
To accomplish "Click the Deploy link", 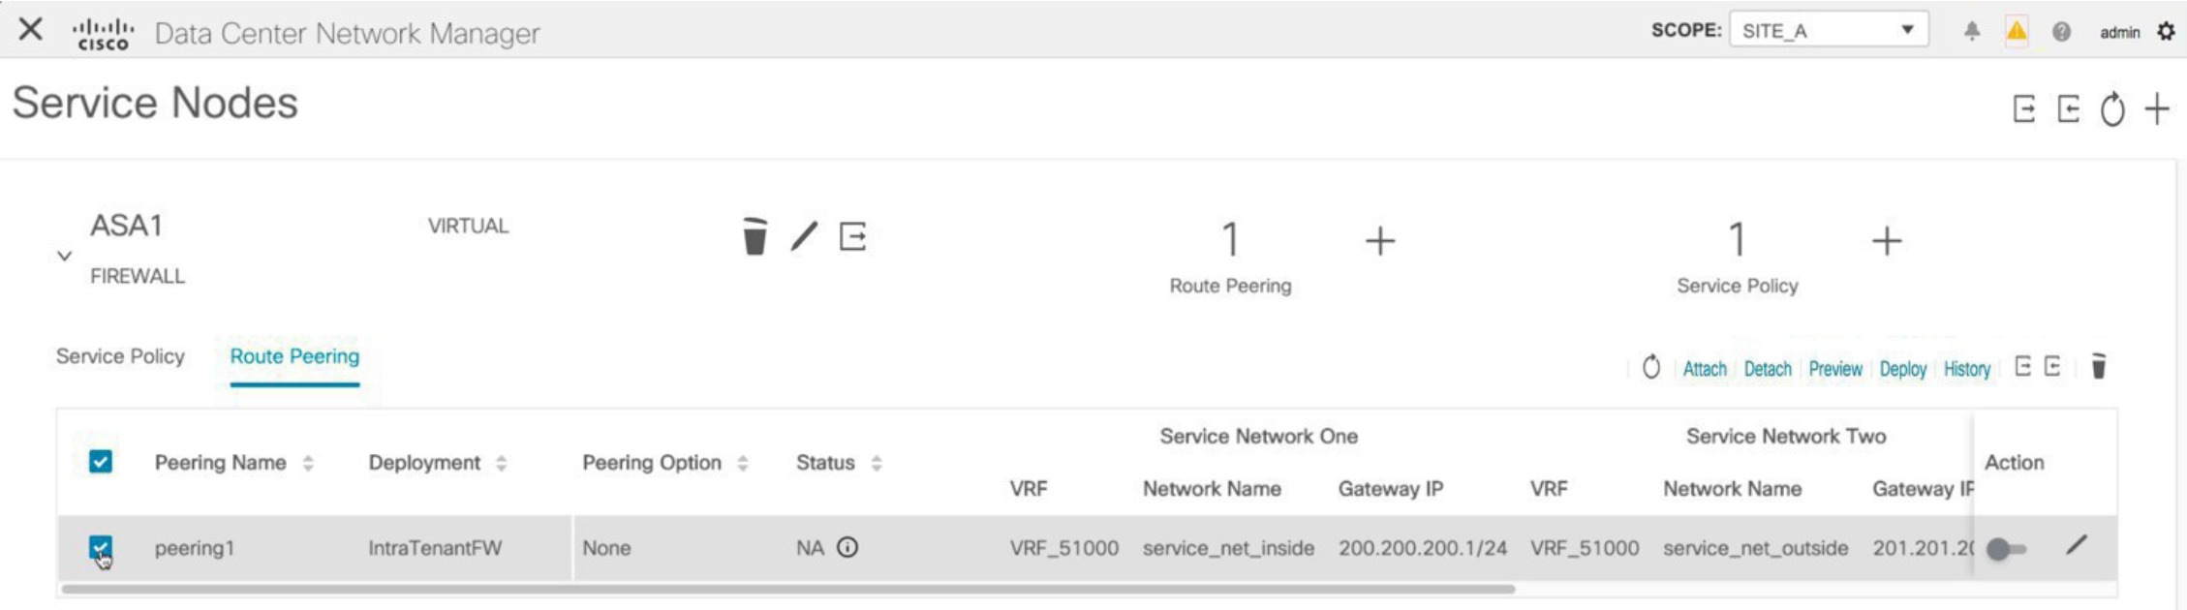I will coord(1902,369).
